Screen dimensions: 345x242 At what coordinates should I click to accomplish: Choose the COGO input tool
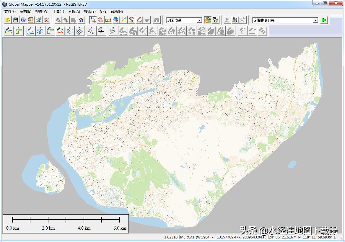pyautogui.click(x=60, y=31)
